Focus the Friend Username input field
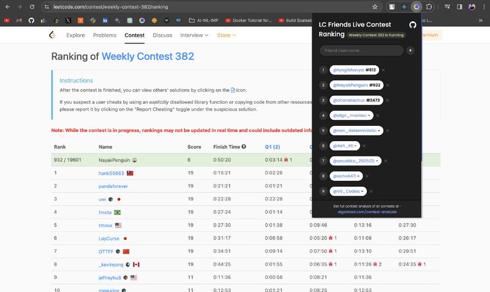 [361, 51]
